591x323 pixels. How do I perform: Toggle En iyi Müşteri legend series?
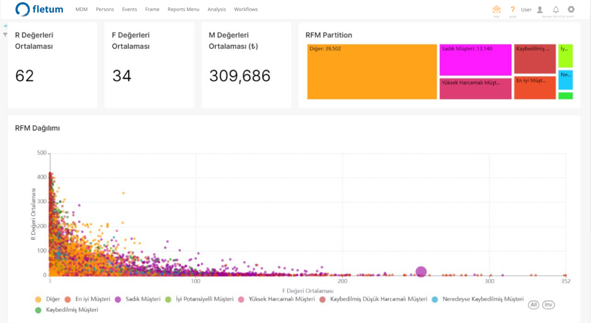(87, 299)
